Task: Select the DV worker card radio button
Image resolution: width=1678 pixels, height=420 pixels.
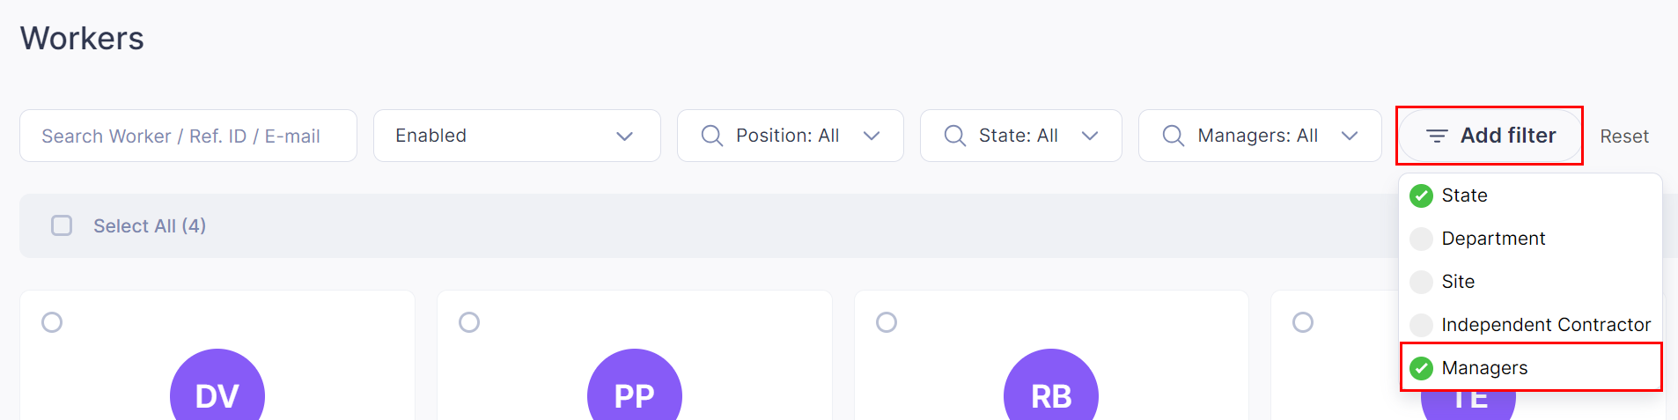Action: [52, 322]
